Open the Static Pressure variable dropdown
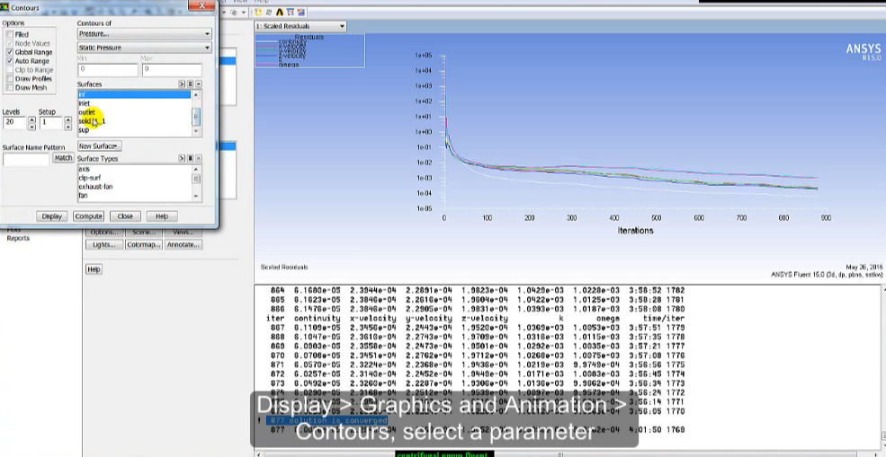 tap(144, 48)
